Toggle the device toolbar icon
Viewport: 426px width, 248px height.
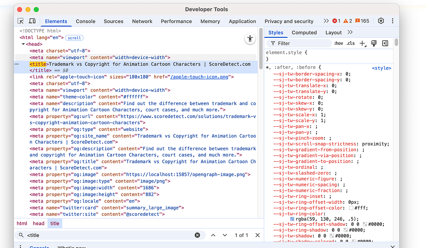coord(32,21)
